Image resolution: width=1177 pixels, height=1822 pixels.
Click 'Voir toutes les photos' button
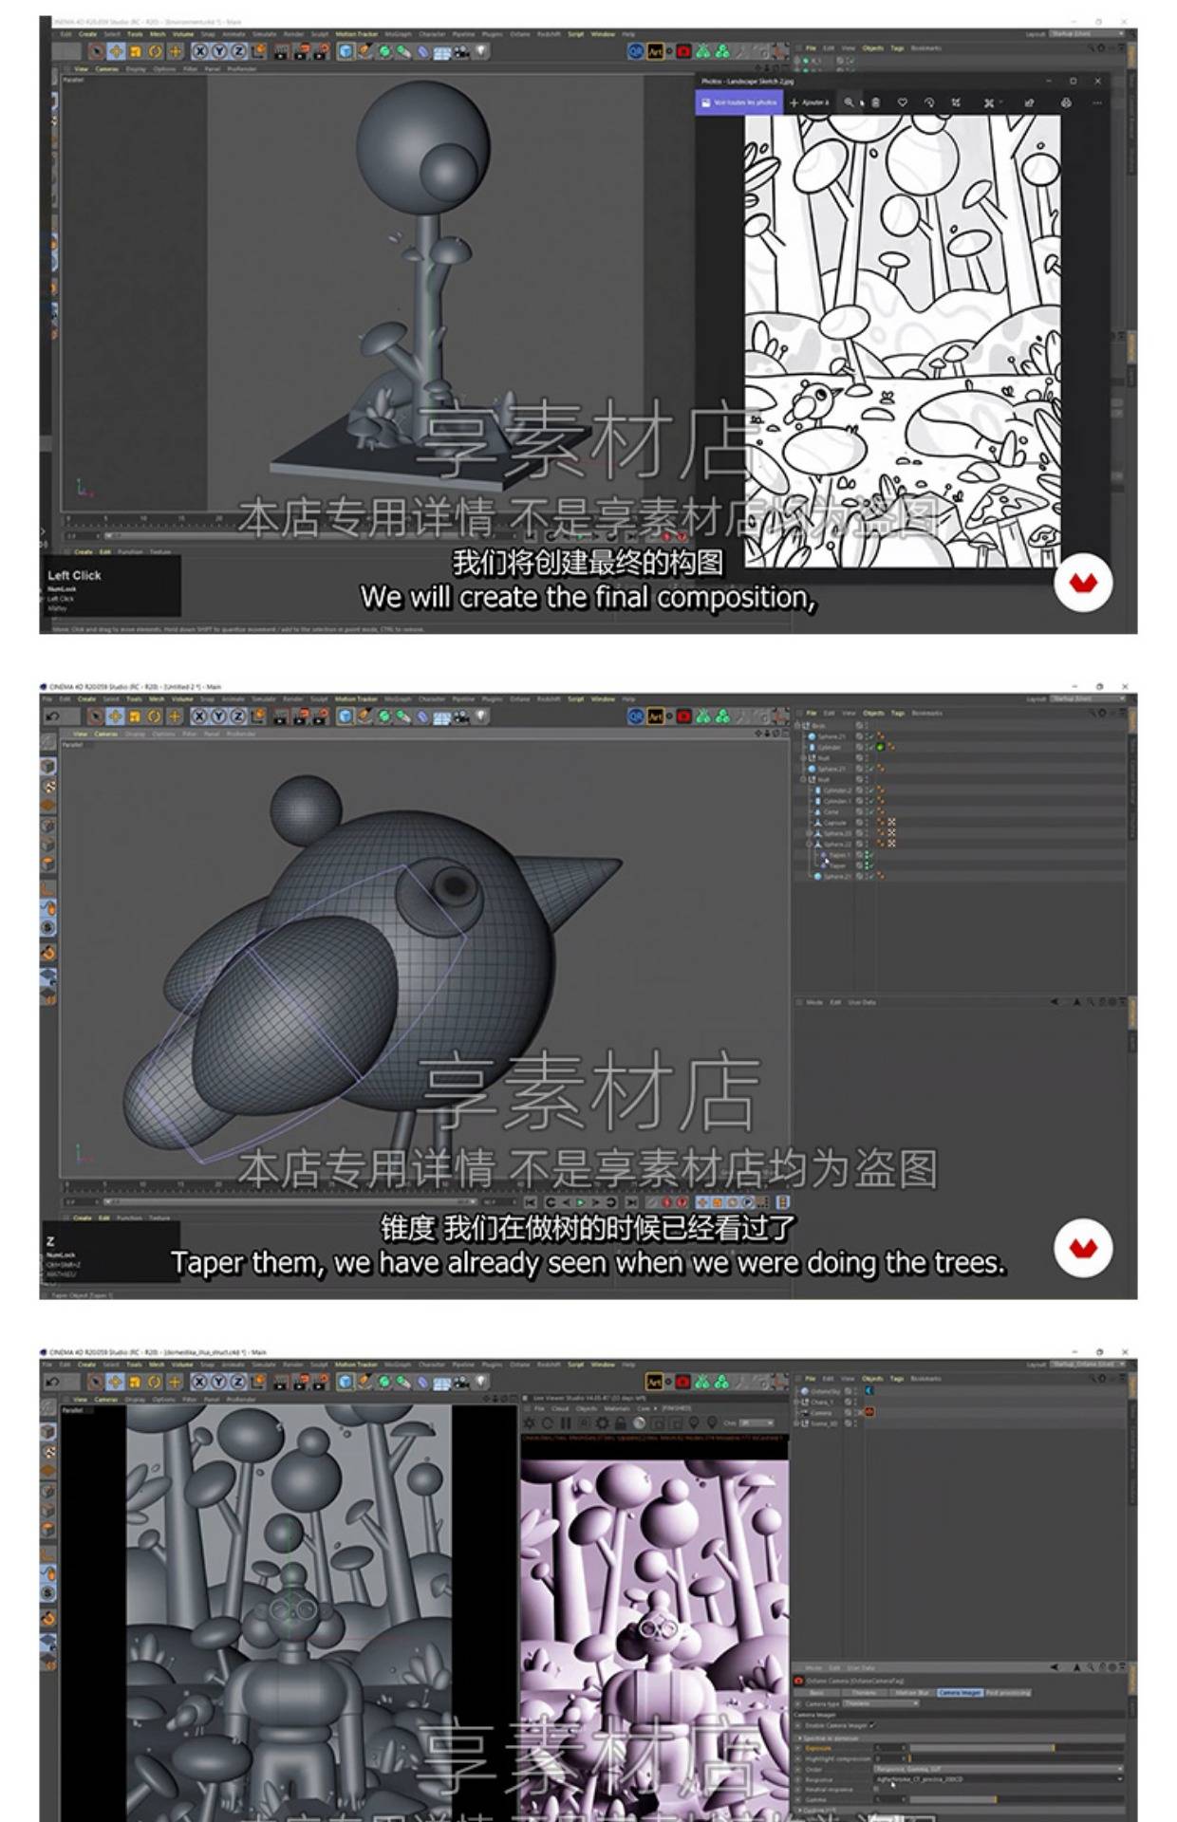[x=739, y=102]
